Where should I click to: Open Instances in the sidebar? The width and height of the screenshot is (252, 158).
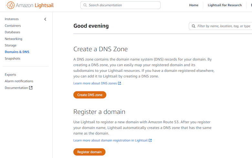pyautogui.click(x=12, y=19)
